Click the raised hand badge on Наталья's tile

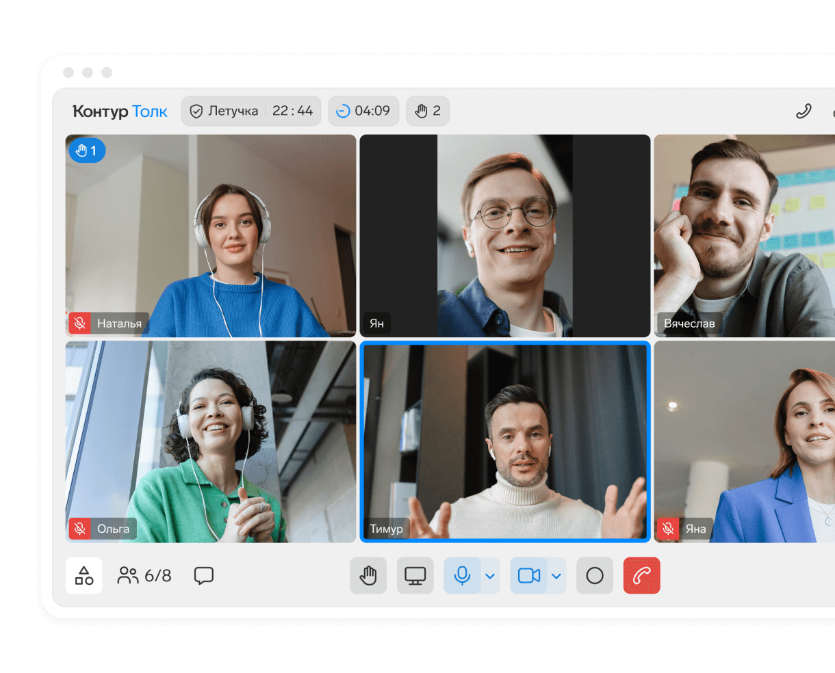coord(87,150)
